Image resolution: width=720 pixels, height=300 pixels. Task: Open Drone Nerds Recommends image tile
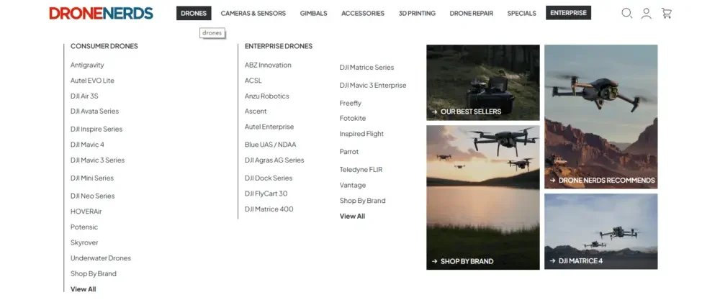click(601, 117)
